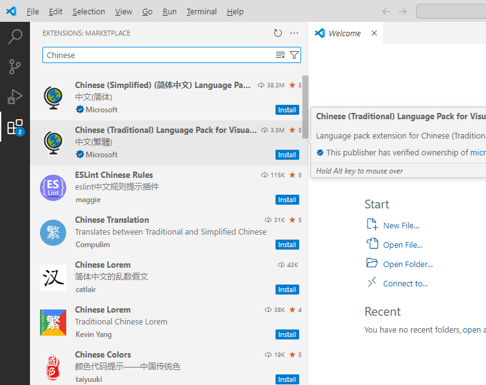Select the Chinese Translation title

coord(112,220)
